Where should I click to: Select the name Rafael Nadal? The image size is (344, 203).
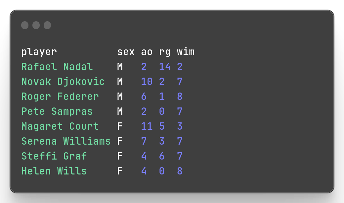[x=57, y=67]
